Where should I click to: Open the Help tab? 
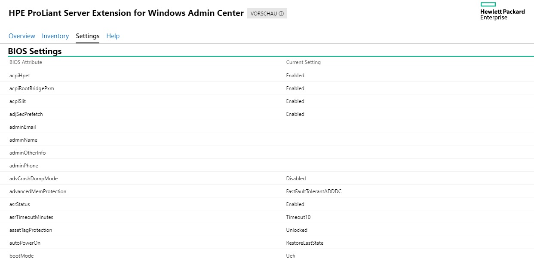tap(113, 36)
